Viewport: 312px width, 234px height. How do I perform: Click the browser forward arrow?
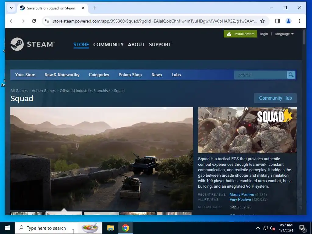point(23,21)
